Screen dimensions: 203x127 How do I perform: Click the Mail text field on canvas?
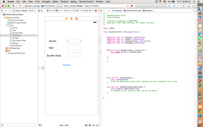tap(74, 48)
